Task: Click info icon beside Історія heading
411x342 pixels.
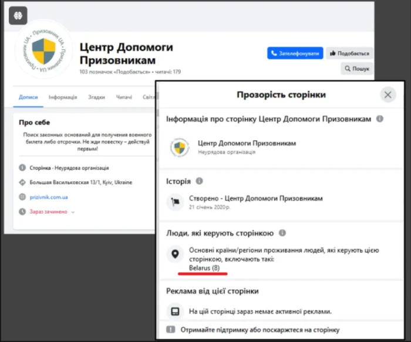Action: coord(199,181)
